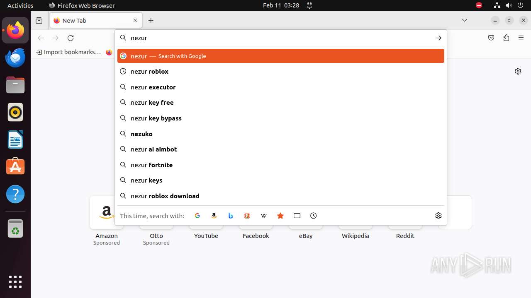Open system status menu power icon
The image size is (531, 298).
(521, 5)
